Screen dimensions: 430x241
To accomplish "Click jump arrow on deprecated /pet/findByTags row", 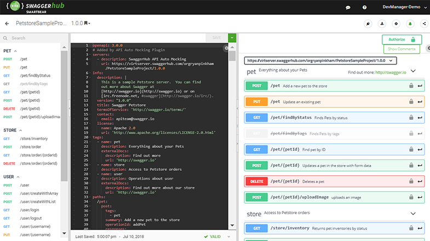I will pos(420,134).
